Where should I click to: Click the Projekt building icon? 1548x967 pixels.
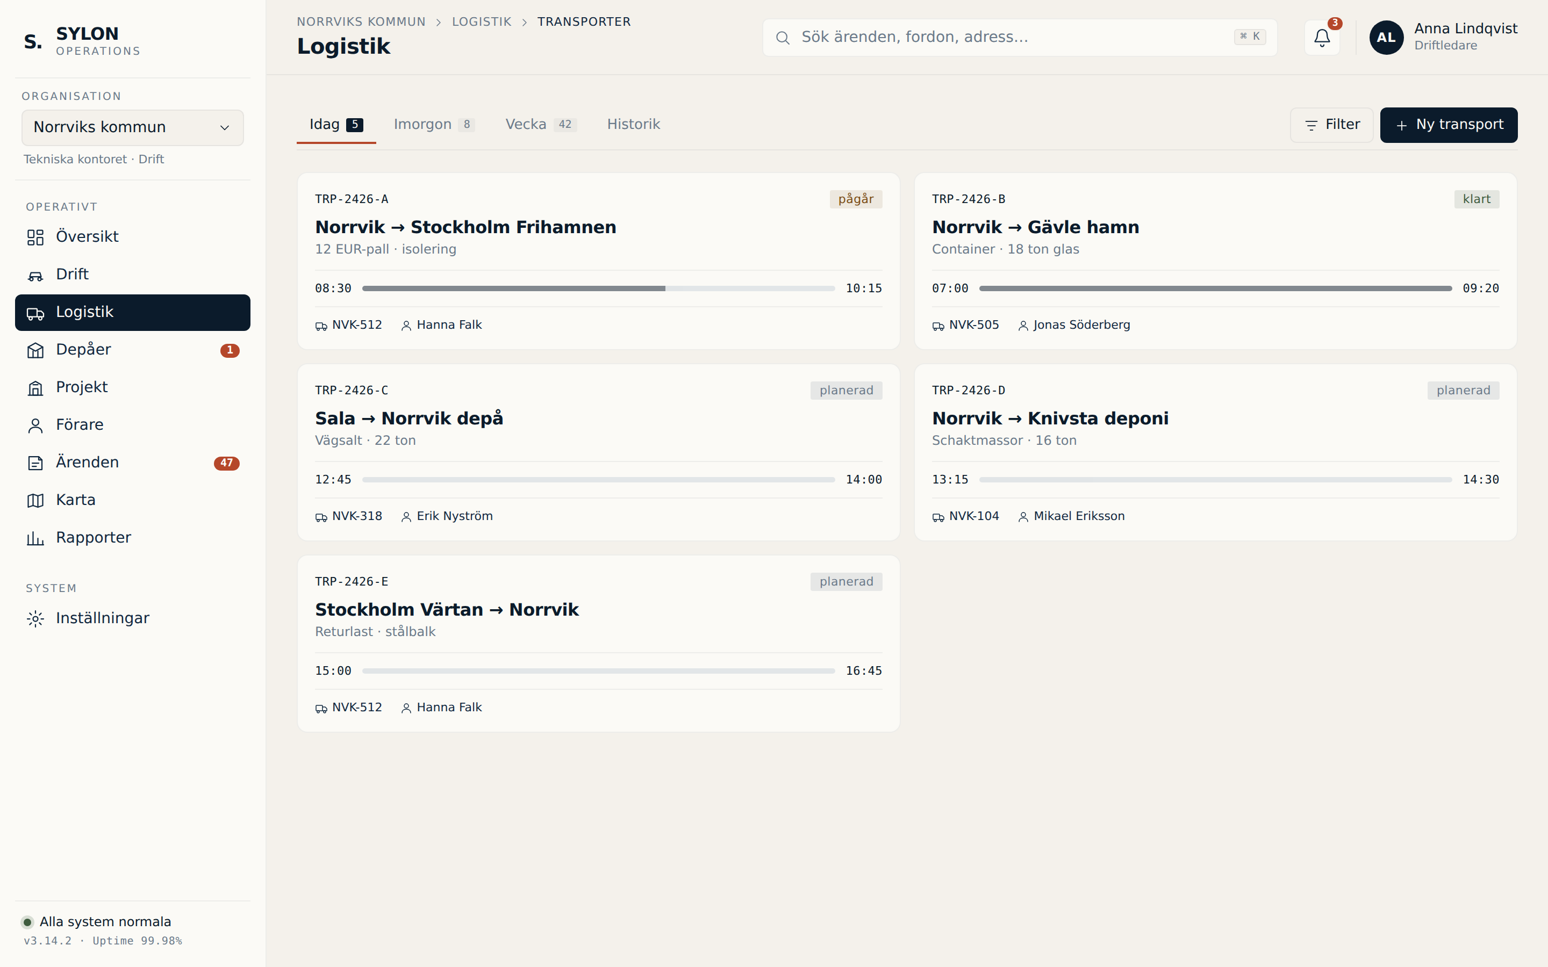click(x=35, y=388)
